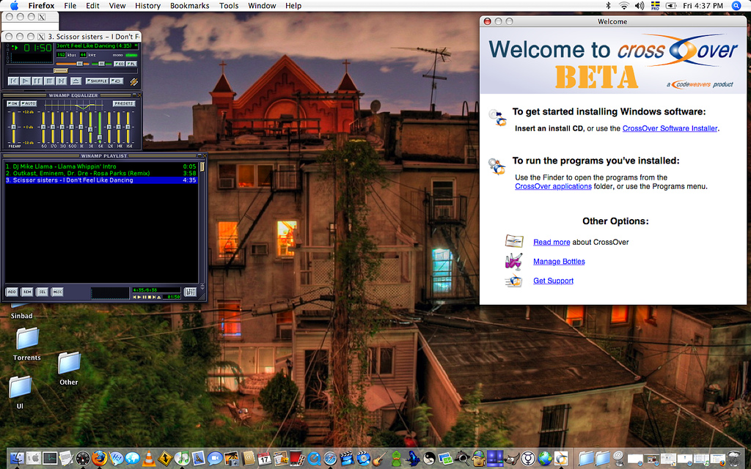Click the 6K equalizer band slider
Viewport: 751px width, 469px height.
(x=100, y=128)
